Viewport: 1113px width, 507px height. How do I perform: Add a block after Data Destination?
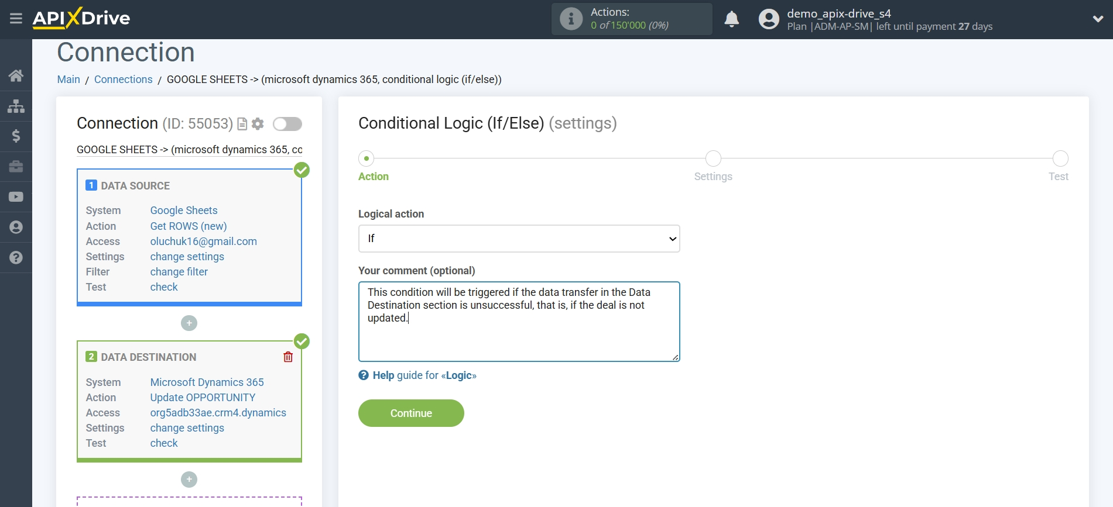click(189, 480)
